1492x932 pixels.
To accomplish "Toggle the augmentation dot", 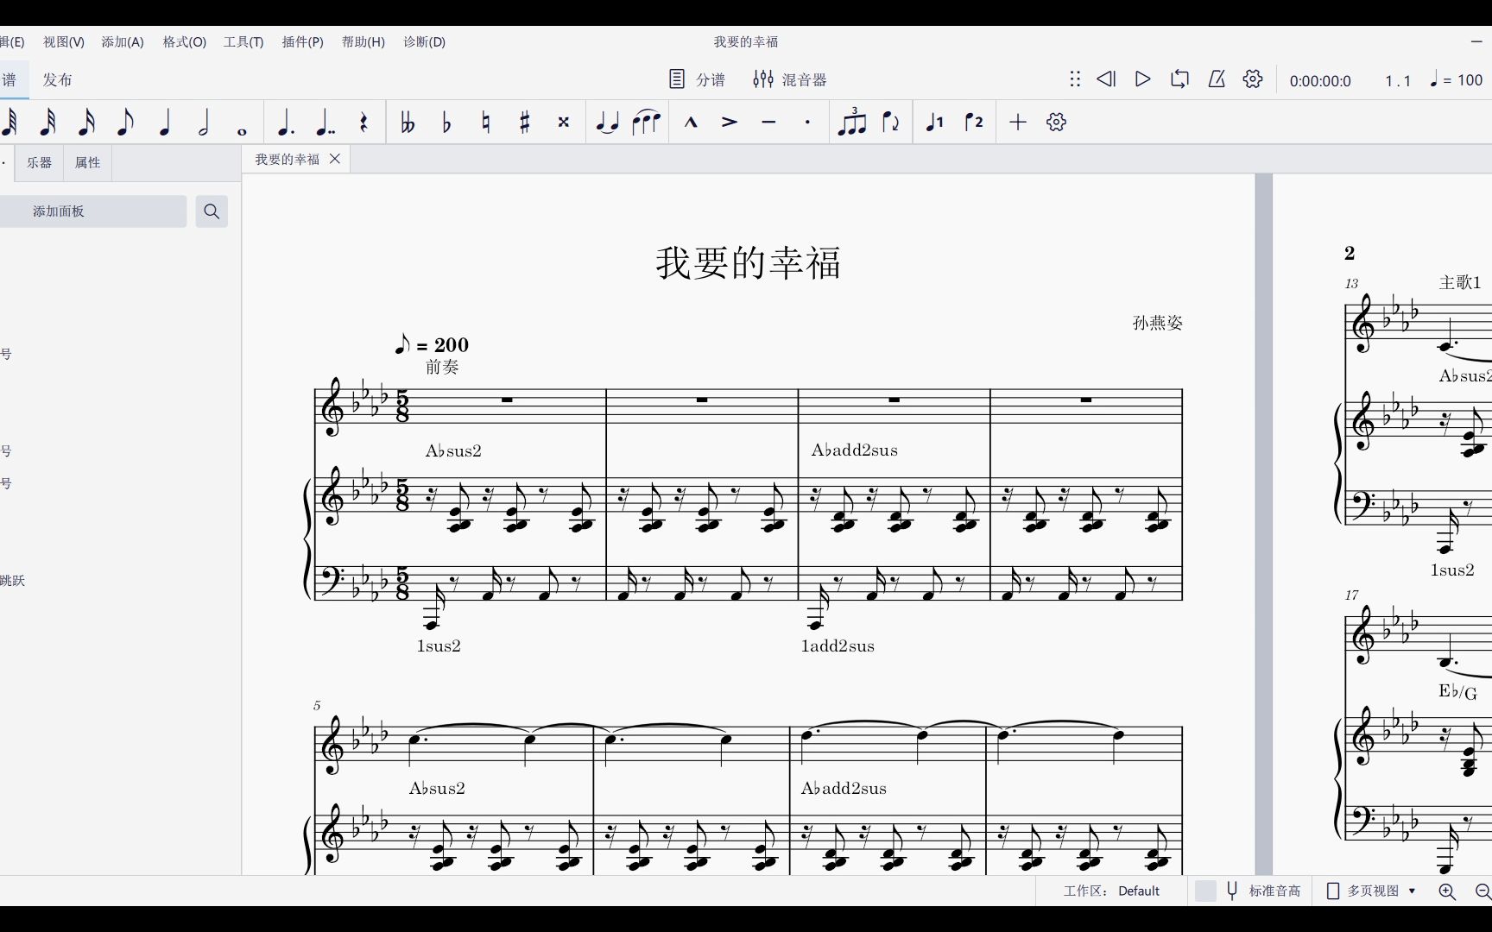I will pyautogui.click(x=286, y=123).
